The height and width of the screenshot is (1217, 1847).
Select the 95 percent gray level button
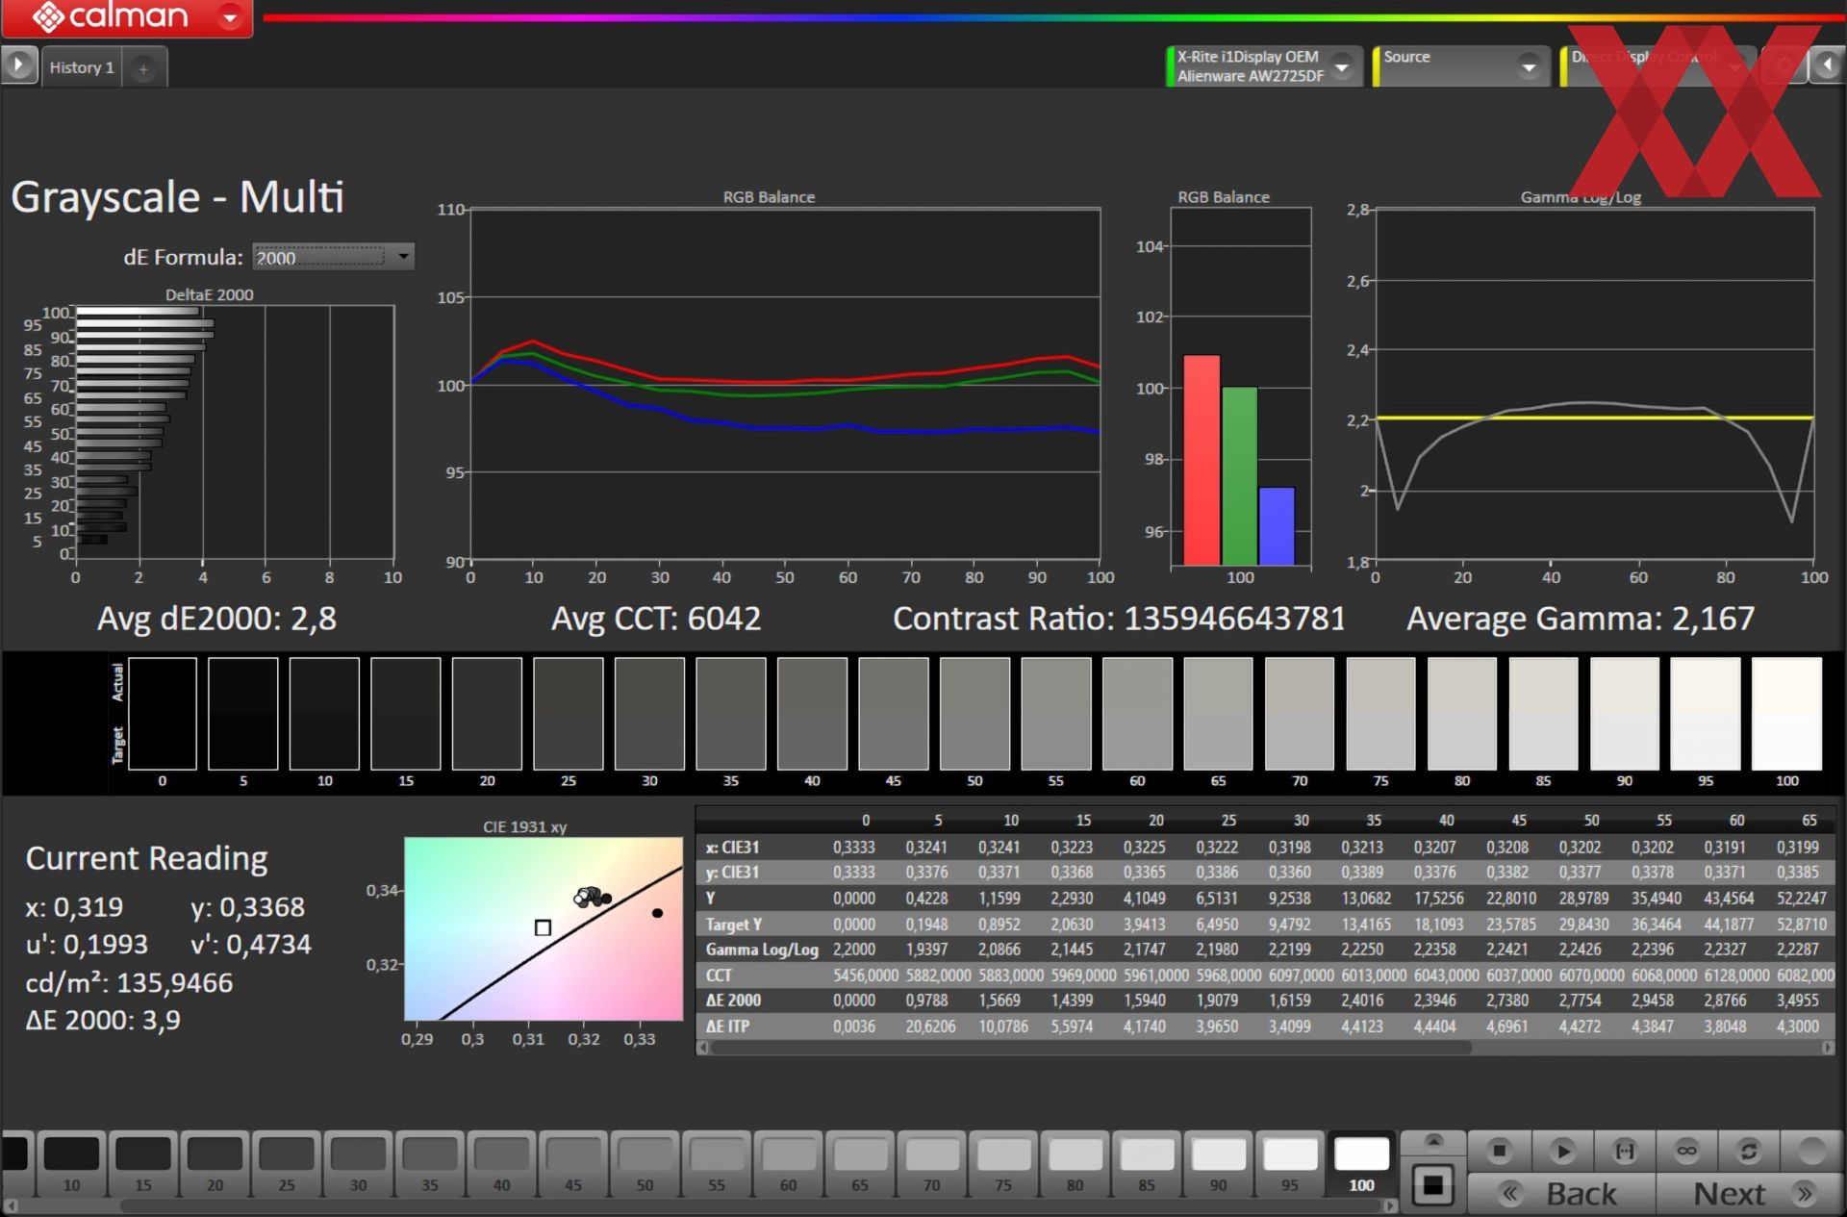[x=1290, y=1164]
